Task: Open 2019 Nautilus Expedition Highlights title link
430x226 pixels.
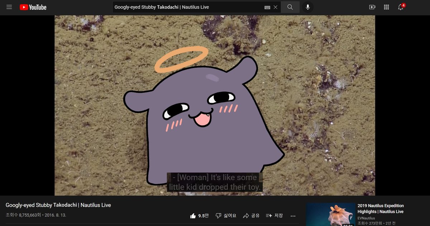Action: coord(381,209)
